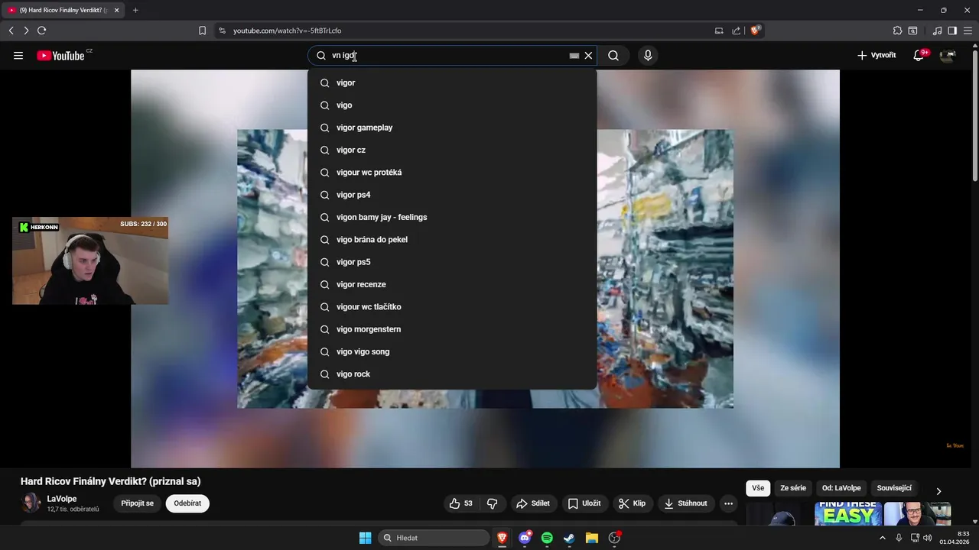Open more actions three-dot menu
This screenshot has height=550, width=979.
[x=728, y=503]
